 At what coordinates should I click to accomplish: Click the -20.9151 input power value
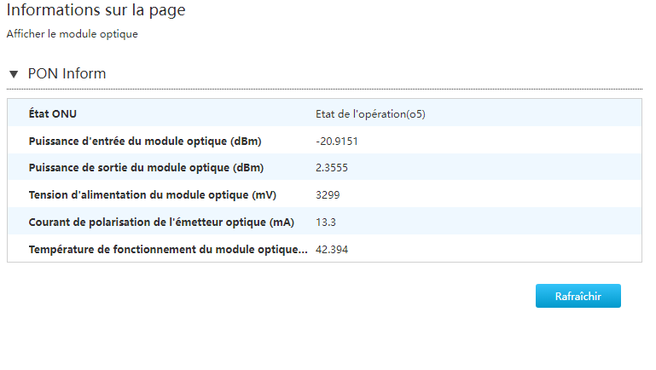pyautogui.click(x=336, y=141)
